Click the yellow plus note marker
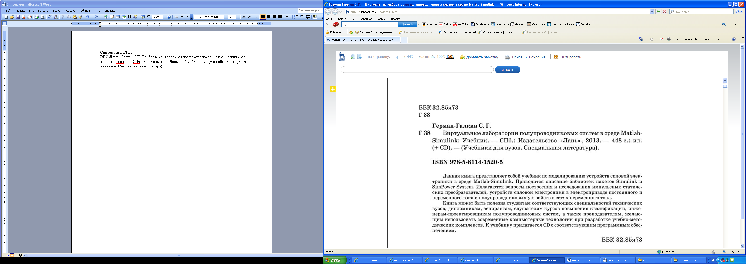Screen dimensions: 746x264 [333, 89]
